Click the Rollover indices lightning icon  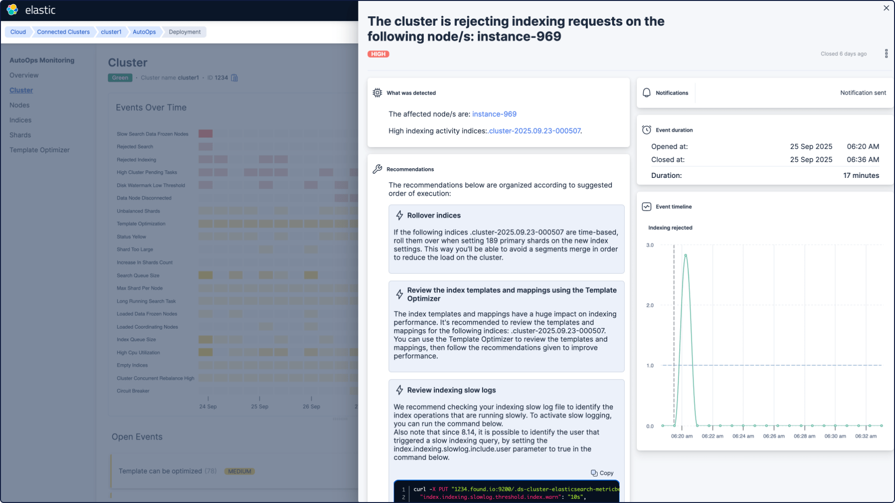(x=399, y=215)
